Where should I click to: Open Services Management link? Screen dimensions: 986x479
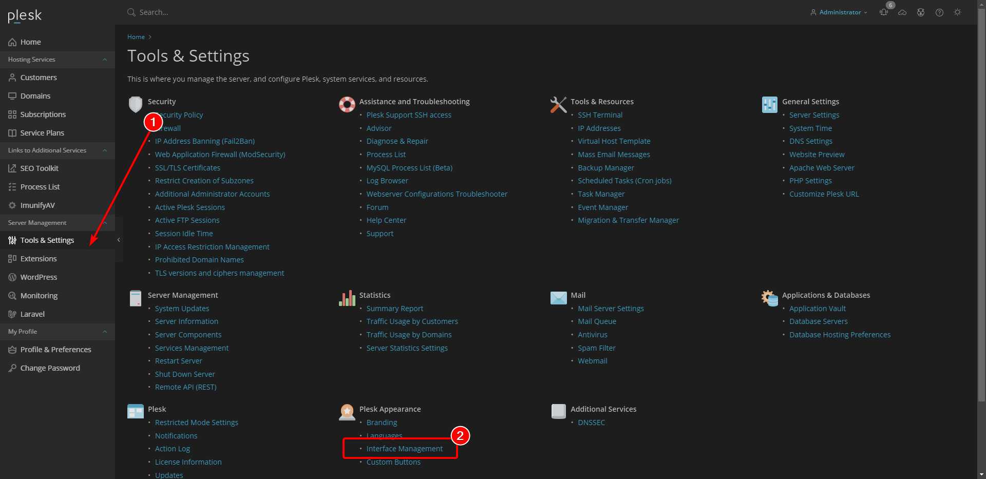pos(192,348)
